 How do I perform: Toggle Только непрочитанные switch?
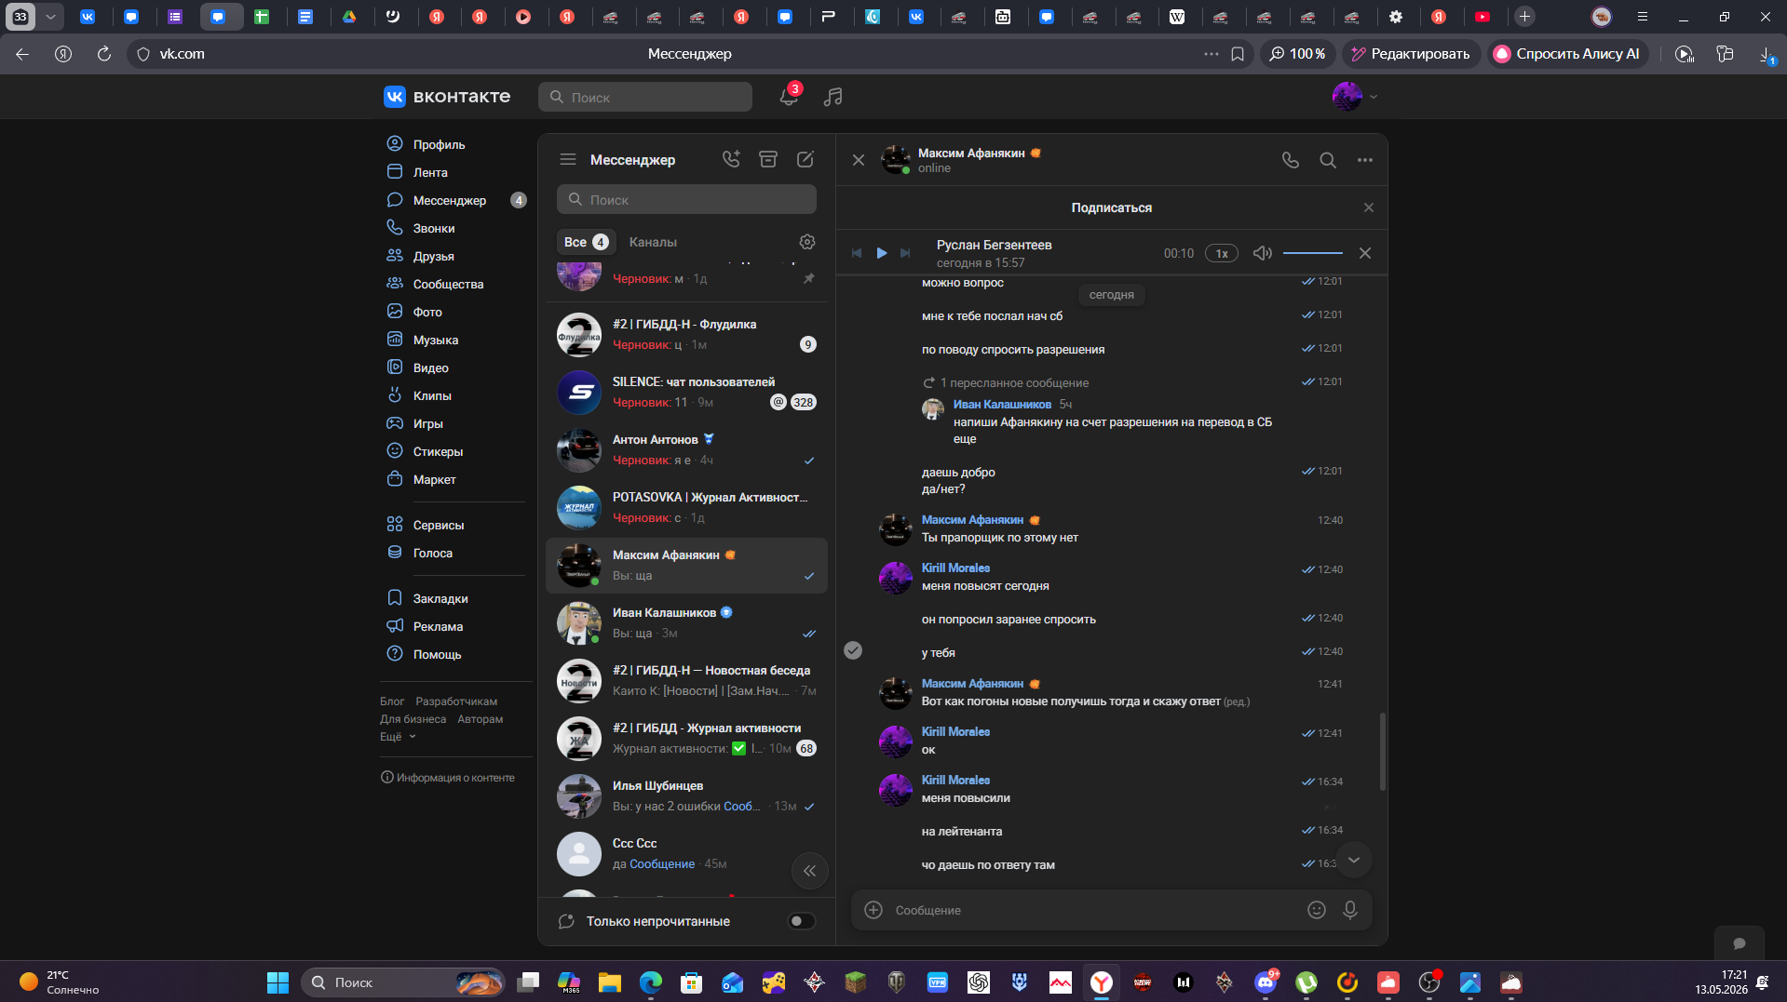pyautogui.click(x=801, y=921)
